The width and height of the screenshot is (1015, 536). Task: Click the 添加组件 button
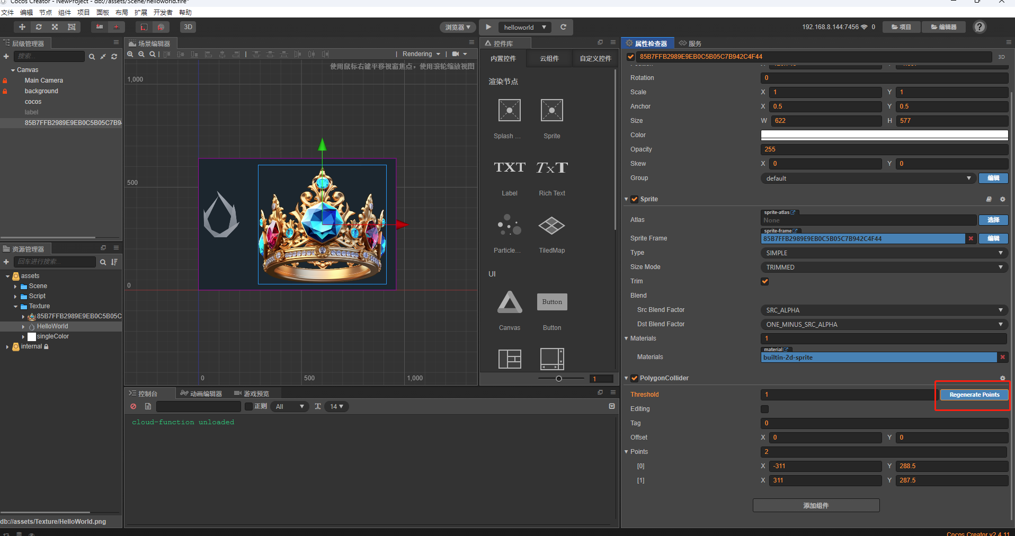pos(816,506)
